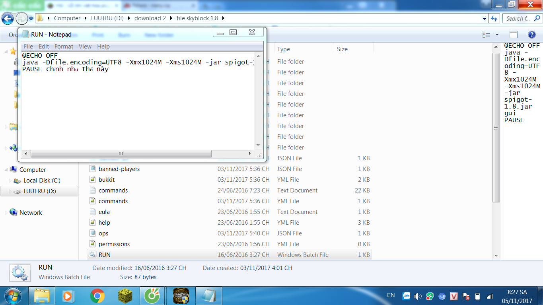Click 'download 2' breadcrumb segment
Image resolution: width=543 pixels, height=305 pixels.
coord(150,18)
